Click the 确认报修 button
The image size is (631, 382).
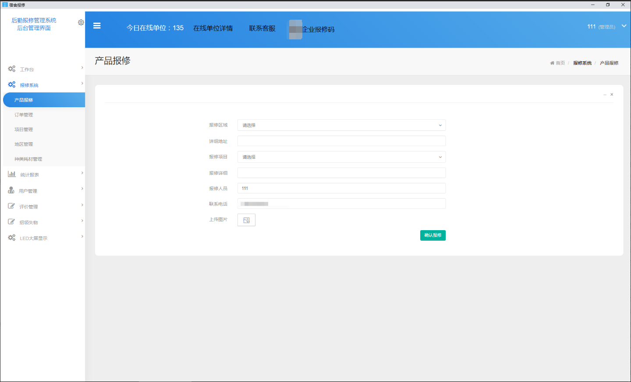pos(432,235)
